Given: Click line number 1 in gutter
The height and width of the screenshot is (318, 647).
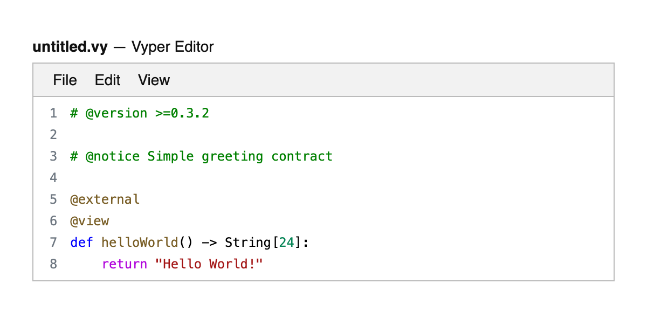Looking at the screenshot, I should click(53, 113).
